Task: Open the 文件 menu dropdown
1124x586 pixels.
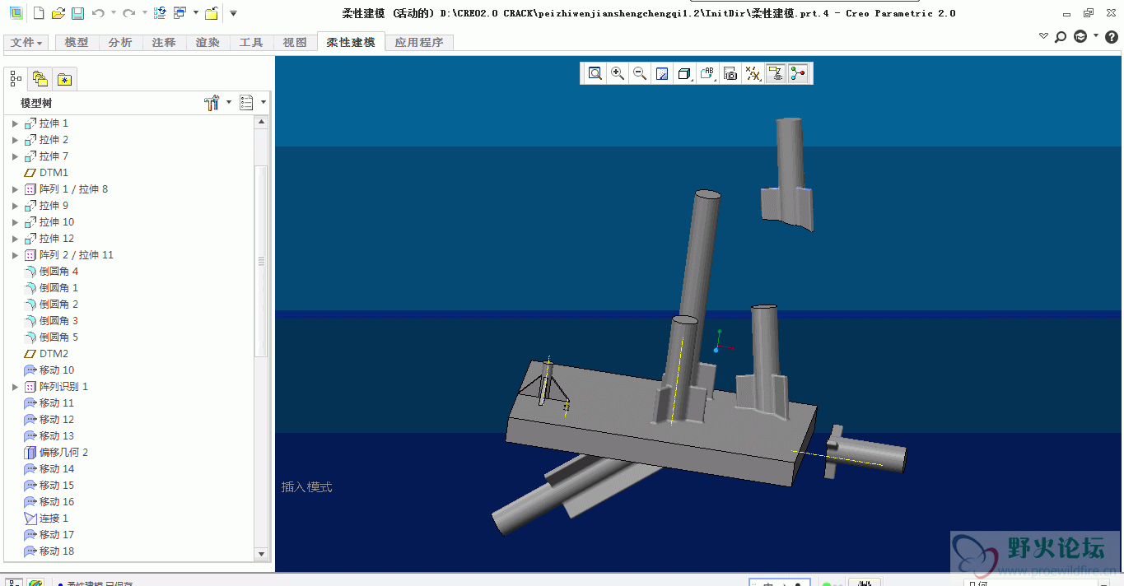Action: coord(26,42)
